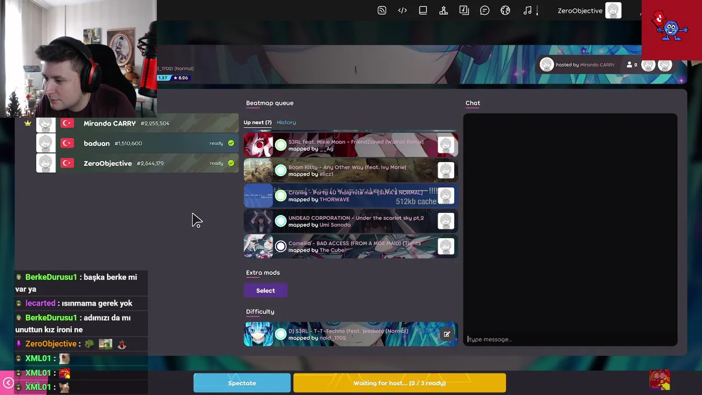Screen dimensions: 702x395
Task: Open cover thumbnail of Boom Kitty map
Action: 258,171
